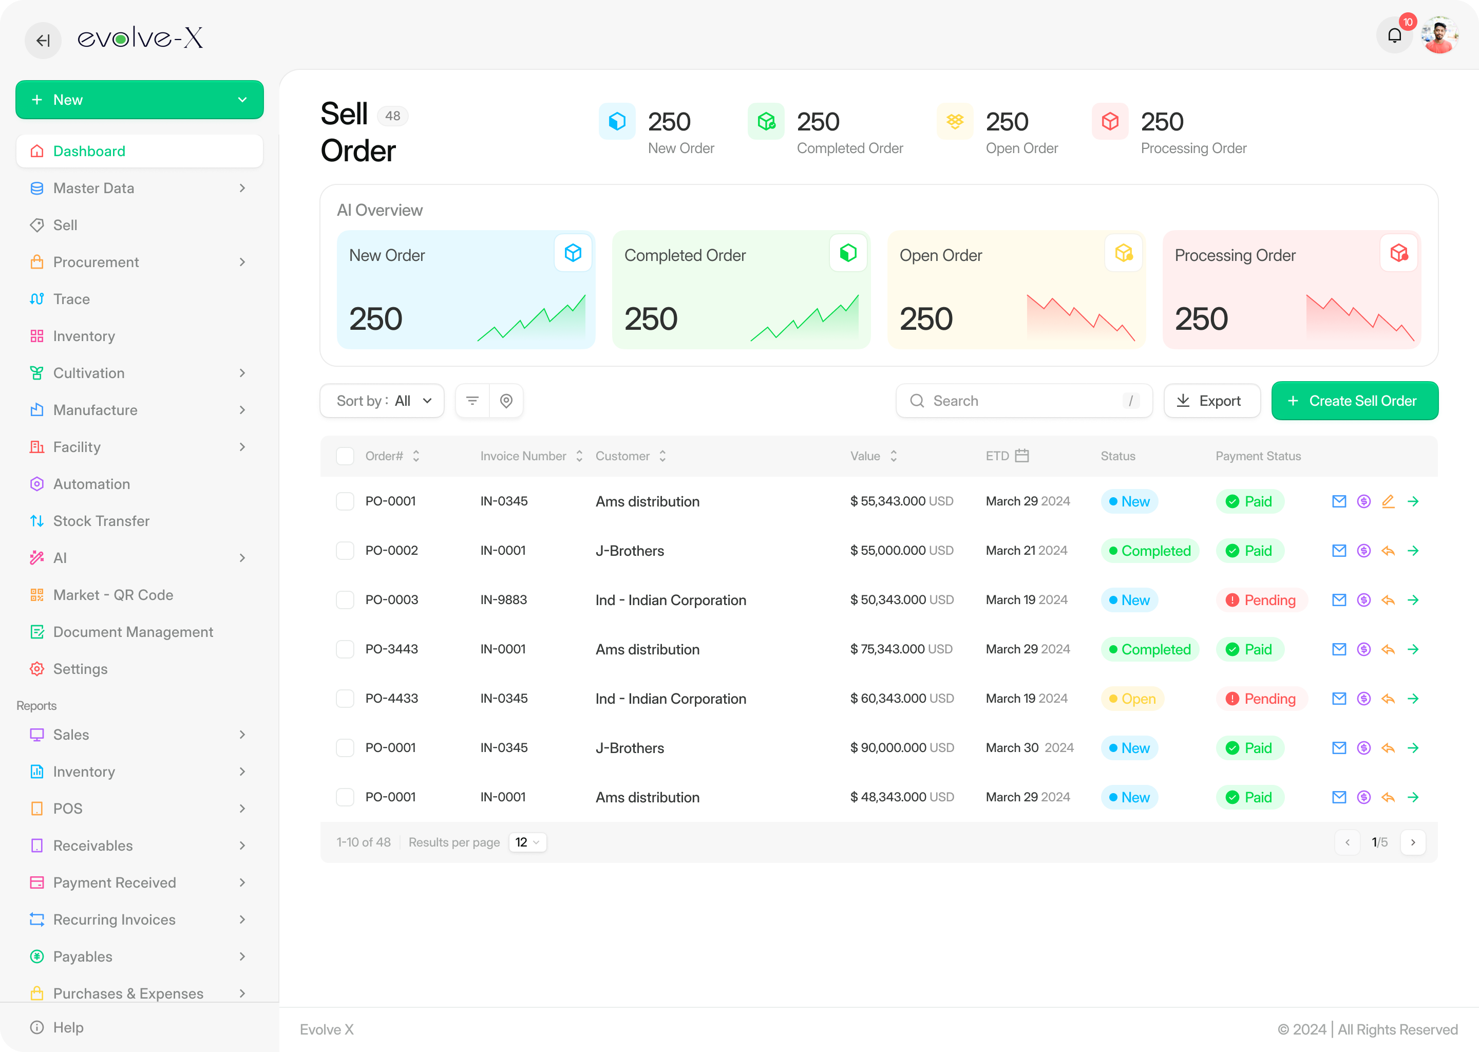Select the checkbox for order PO-4433

tap(345, 698)
